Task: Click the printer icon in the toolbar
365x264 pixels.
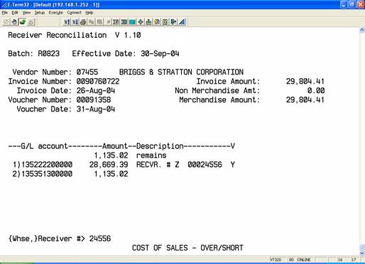Action: point(83,22)
